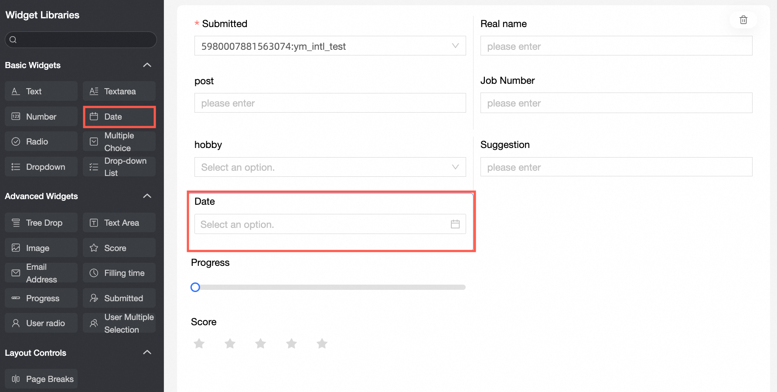Rate with the third score star
The height and width of the screenshot is (392, 777).
(x=261, y=344)
